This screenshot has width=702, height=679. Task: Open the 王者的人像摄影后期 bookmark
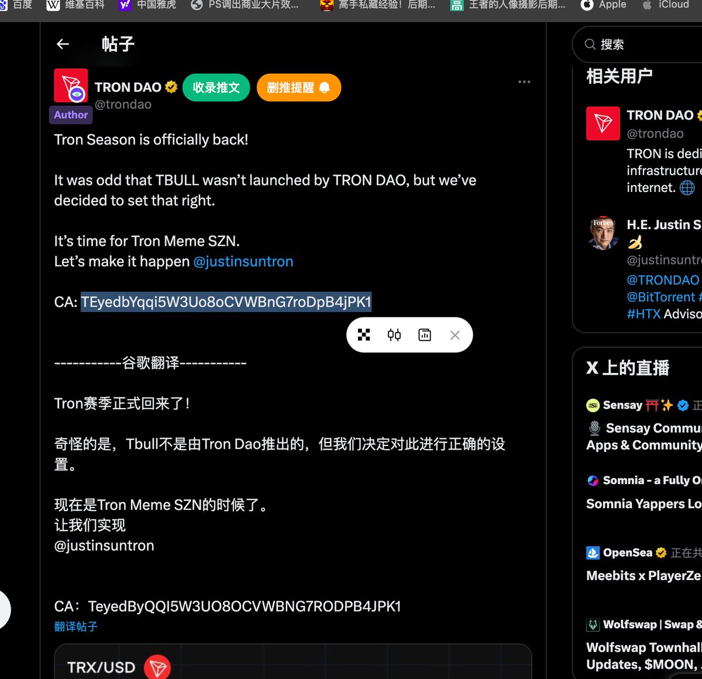508,5
